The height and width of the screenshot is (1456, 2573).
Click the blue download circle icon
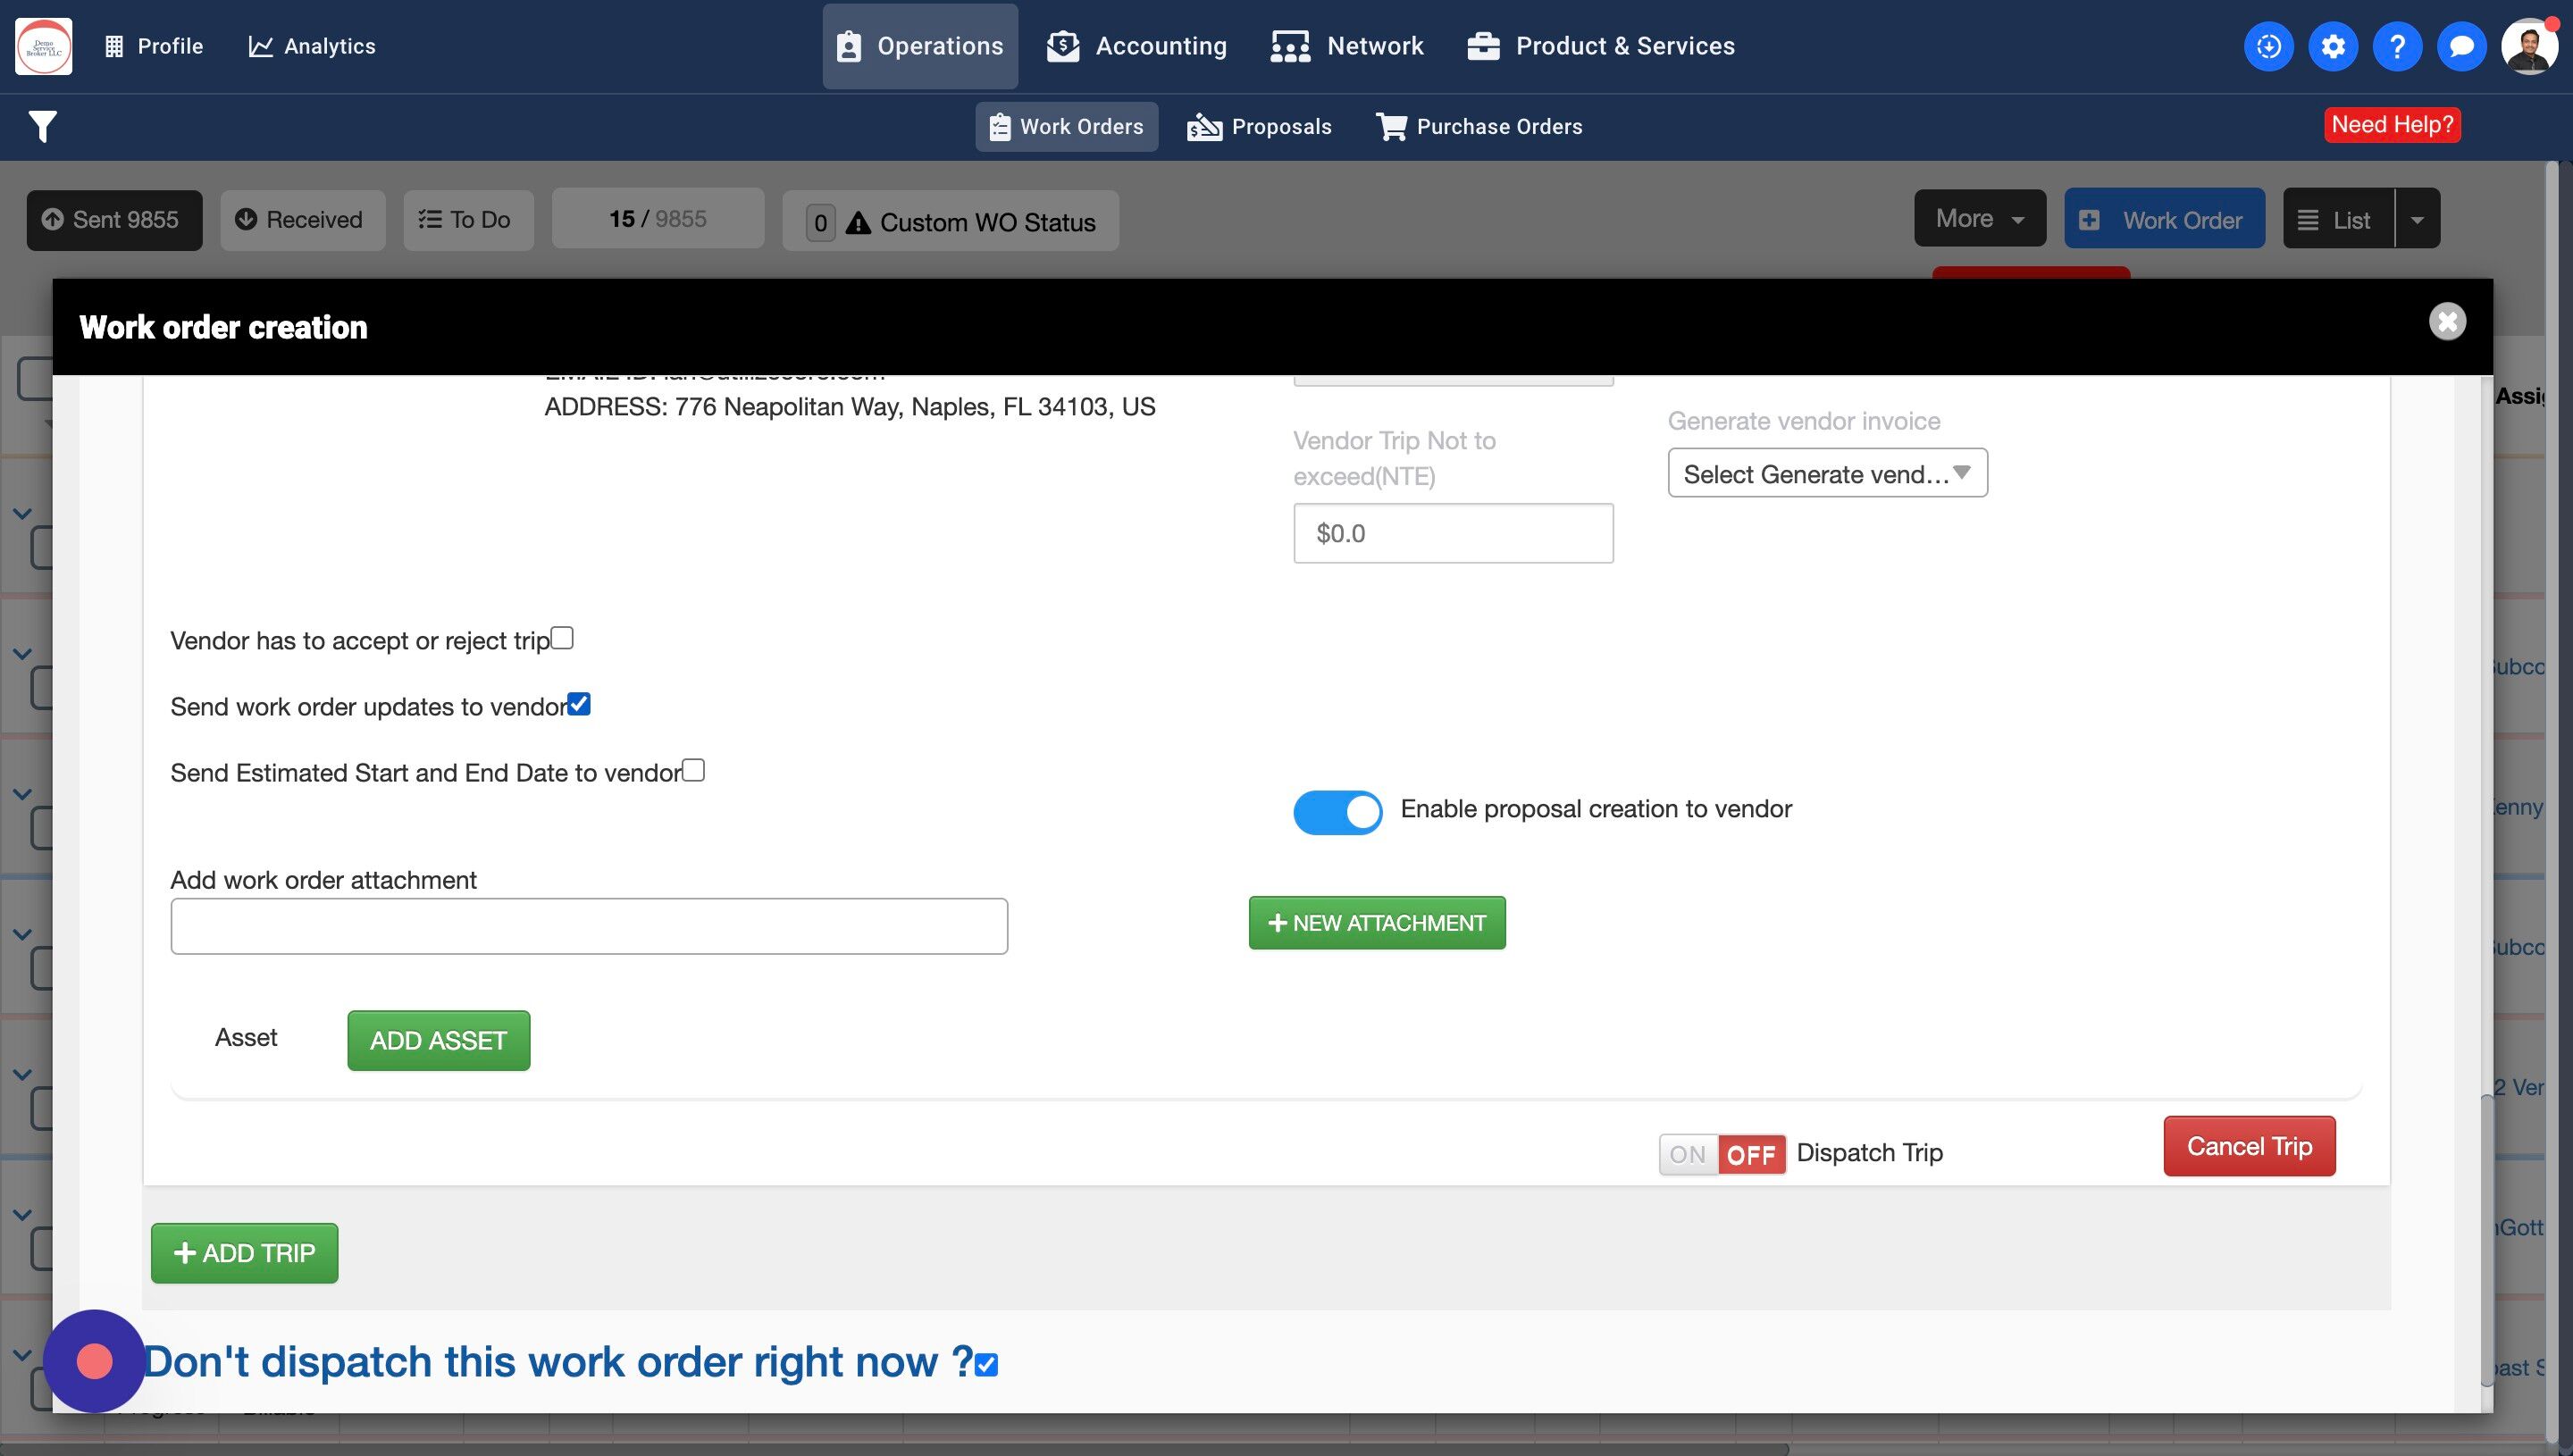[2268, 46]
